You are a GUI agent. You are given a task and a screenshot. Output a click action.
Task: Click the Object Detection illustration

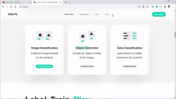[x=87, y=36]
